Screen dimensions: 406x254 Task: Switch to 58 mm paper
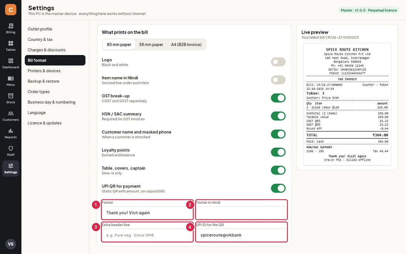point(151,45)
